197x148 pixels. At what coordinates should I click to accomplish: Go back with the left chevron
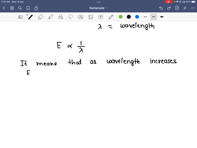coord(4,8)
